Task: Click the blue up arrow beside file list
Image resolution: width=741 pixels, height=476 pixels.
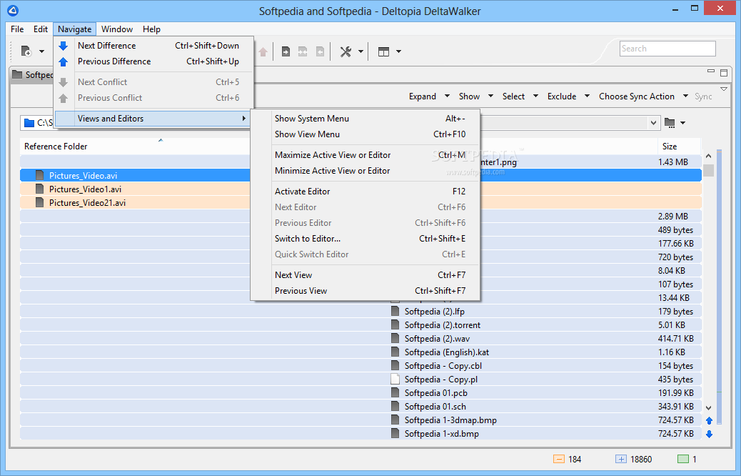Action: point(709,420)
